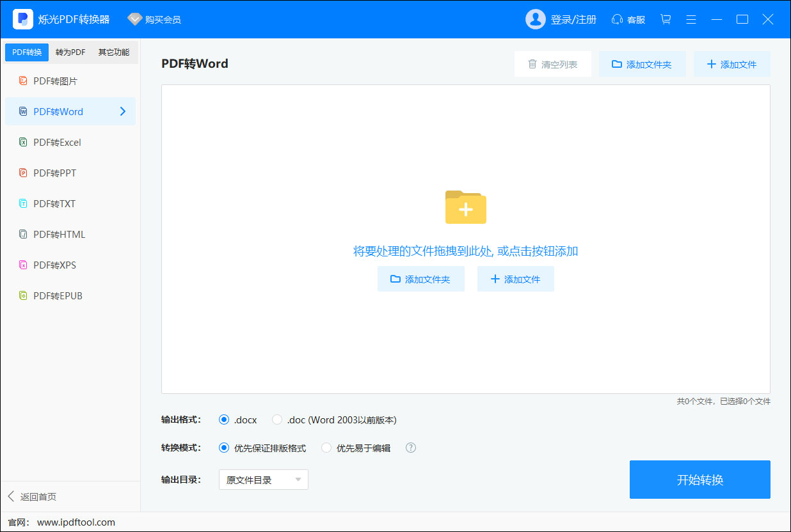
Task: Click the PDF转图片 sidebar icon
Action: 23,81
